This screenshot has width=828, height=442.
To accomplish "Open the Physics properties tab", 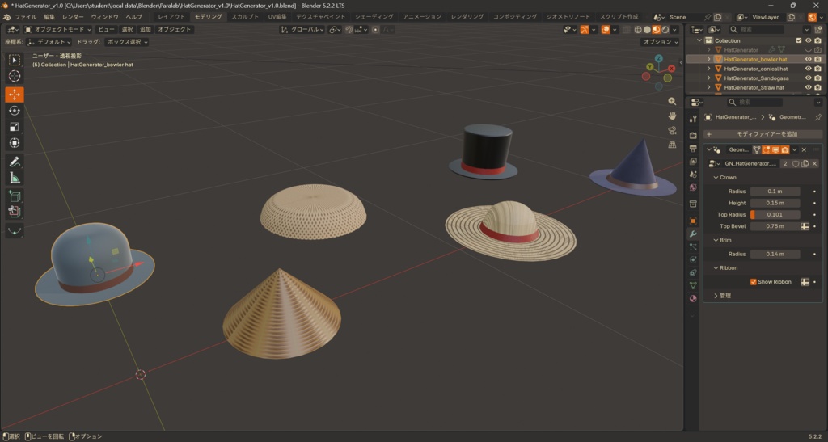I will [x=693, y=259].
